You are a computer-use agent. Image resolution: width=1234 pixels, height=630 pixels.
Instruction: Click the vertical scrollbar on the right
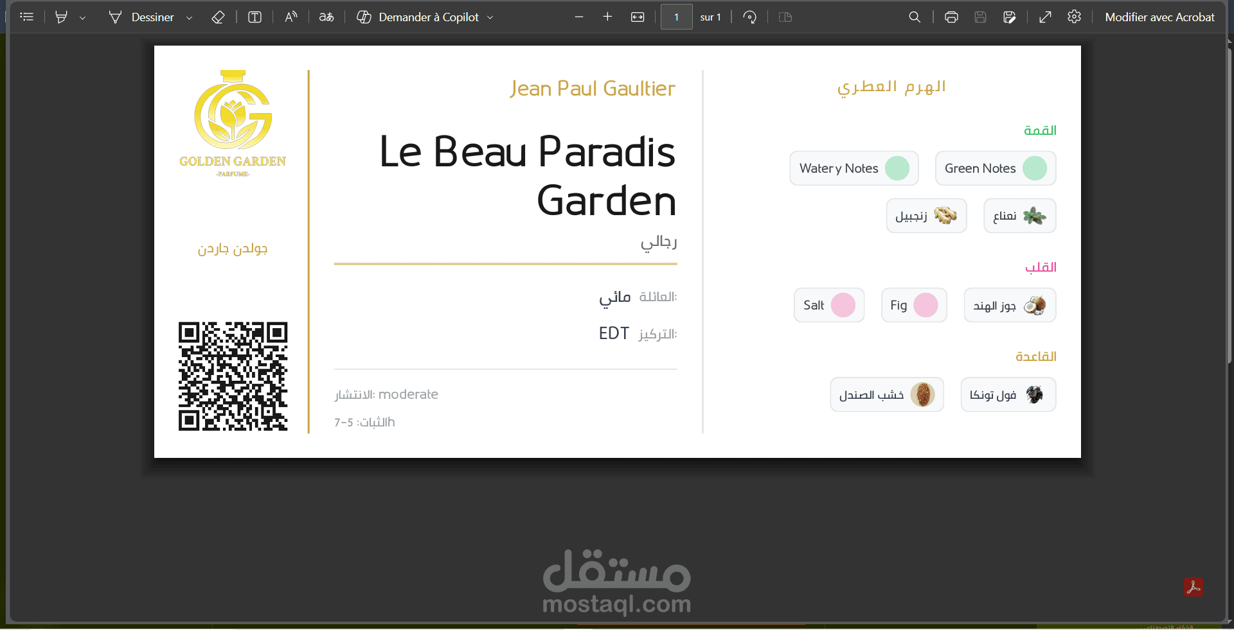click(1230, 206)
